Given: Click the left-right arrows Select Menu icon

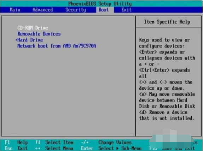Looking at the screenshot, I should click(x=38, y=148).
